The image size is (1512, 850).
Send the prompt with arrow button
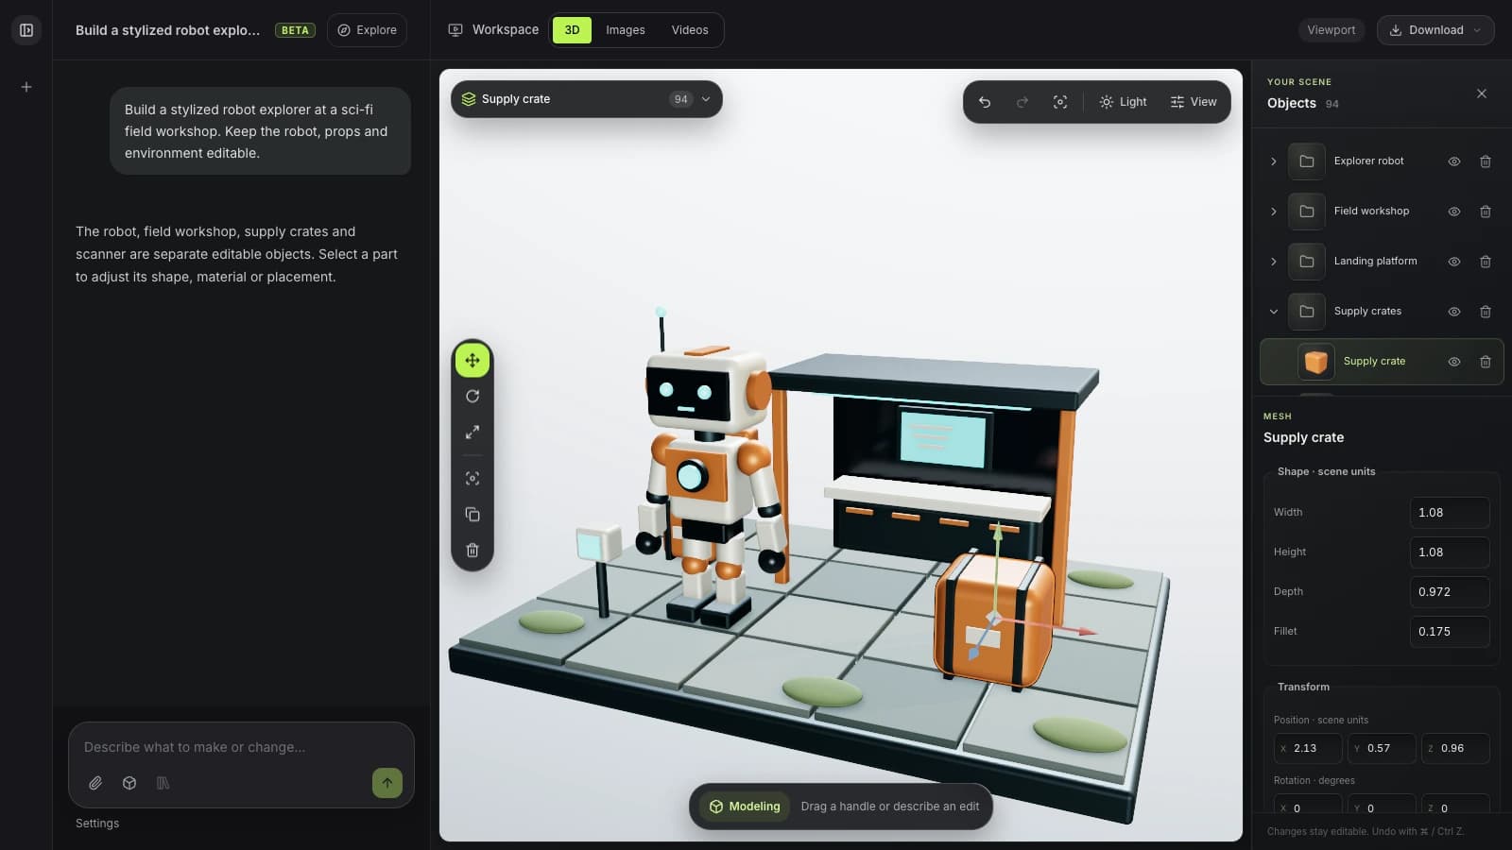(x=387, y=783)
